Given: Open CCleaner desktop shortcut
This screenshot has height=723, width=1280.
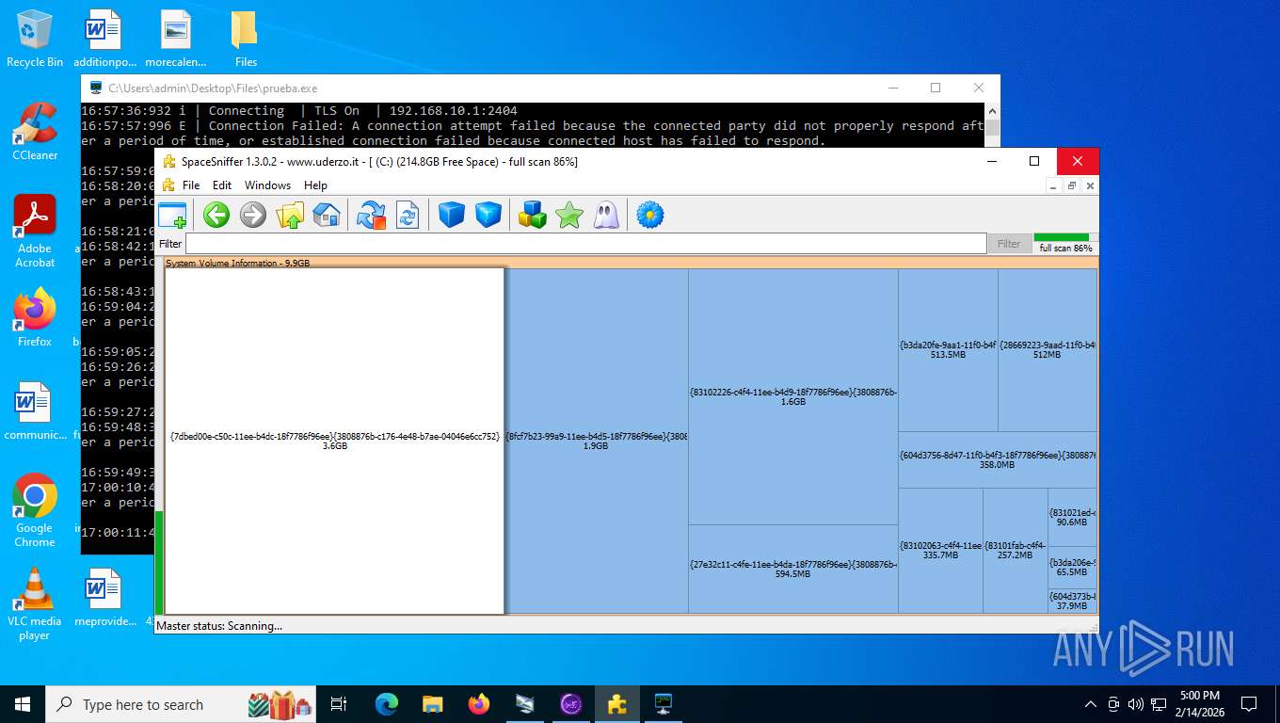Looking at the screenshot, I should [x=35, y=132].
